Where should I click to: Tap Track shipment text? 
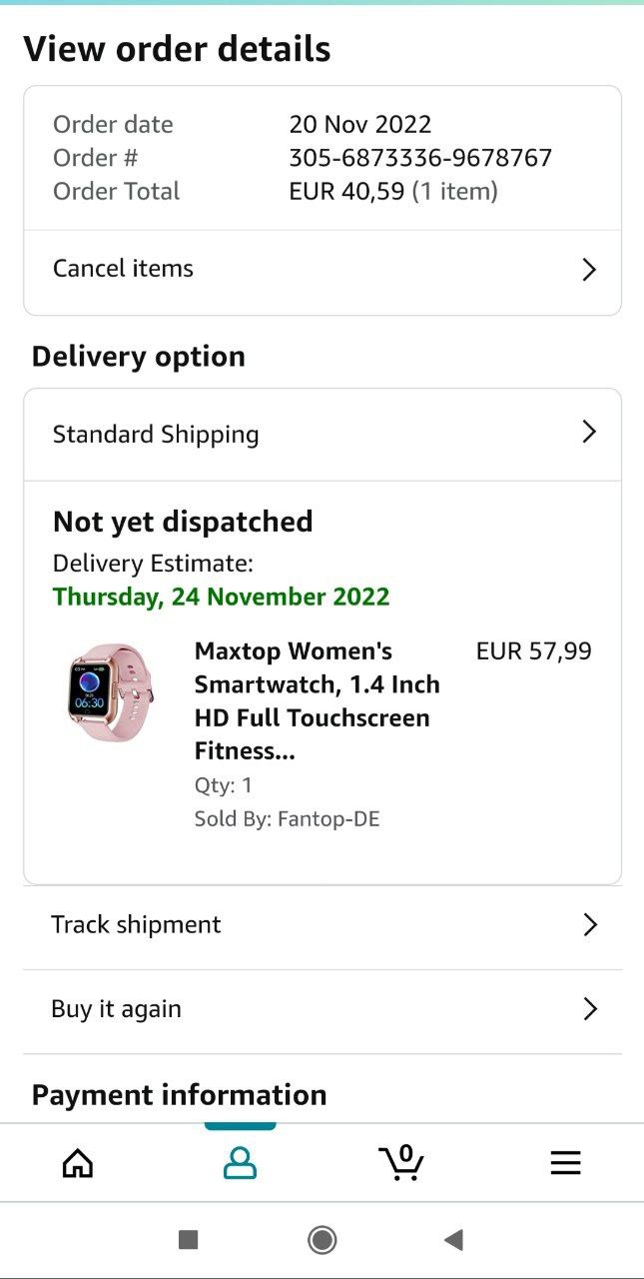pos(136,925)
